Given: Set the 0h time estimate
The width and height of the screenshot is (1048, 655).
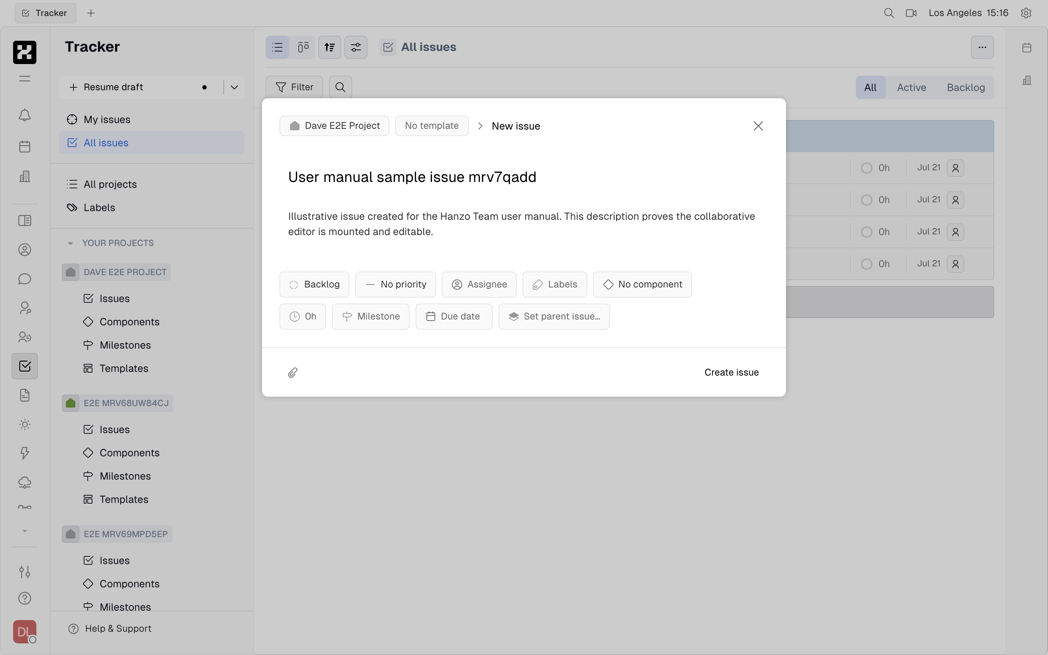Looking at the screenshot, I should tap(303, 317).
